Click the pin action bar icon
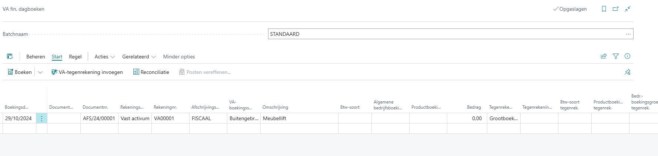 click(627, 72)
